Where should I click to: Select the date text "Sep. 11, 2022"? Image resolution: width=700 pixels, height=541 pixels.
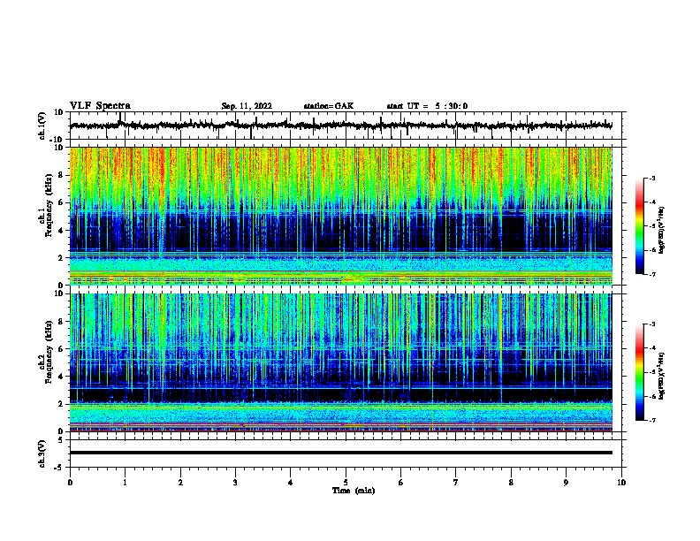247,106
